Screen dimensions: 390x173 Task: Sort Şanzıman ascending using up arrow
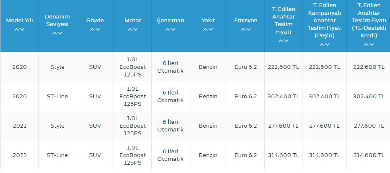(x=168, y=29)
